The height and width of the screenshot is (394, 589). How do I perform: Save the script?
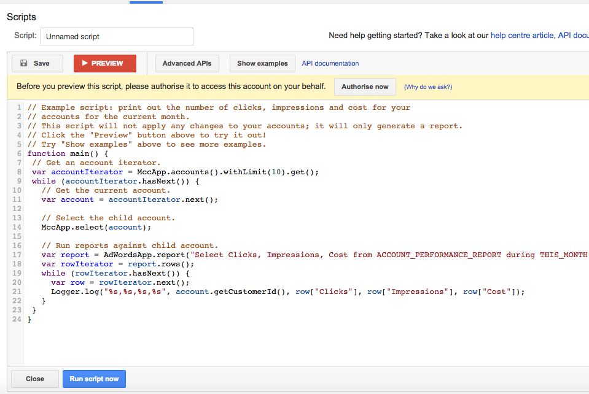click(x=37, y=63)
